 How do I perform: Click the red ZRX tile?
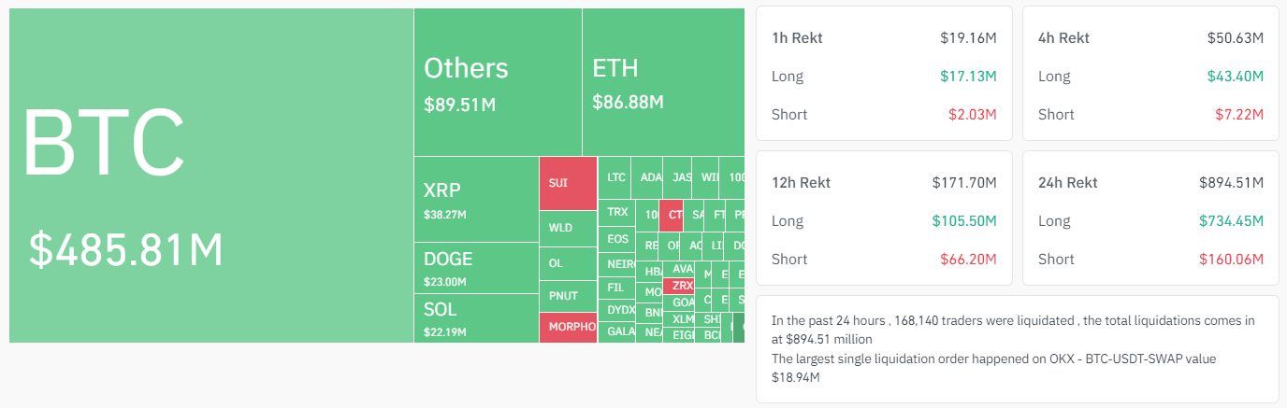pyautogui.click(x=682, y=286)
